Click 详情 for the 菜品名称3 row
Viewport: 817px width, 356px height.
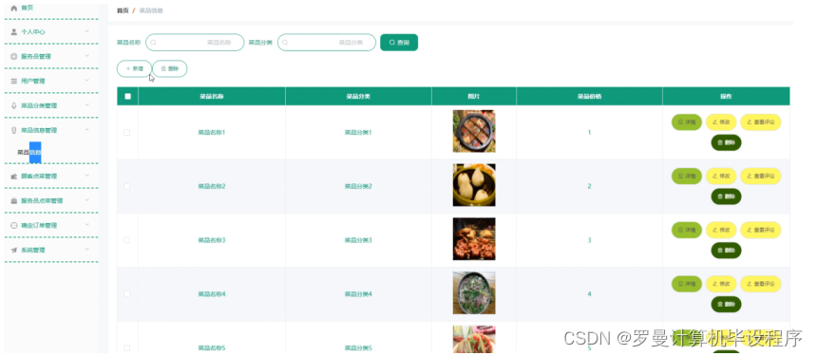click(687, 230)
